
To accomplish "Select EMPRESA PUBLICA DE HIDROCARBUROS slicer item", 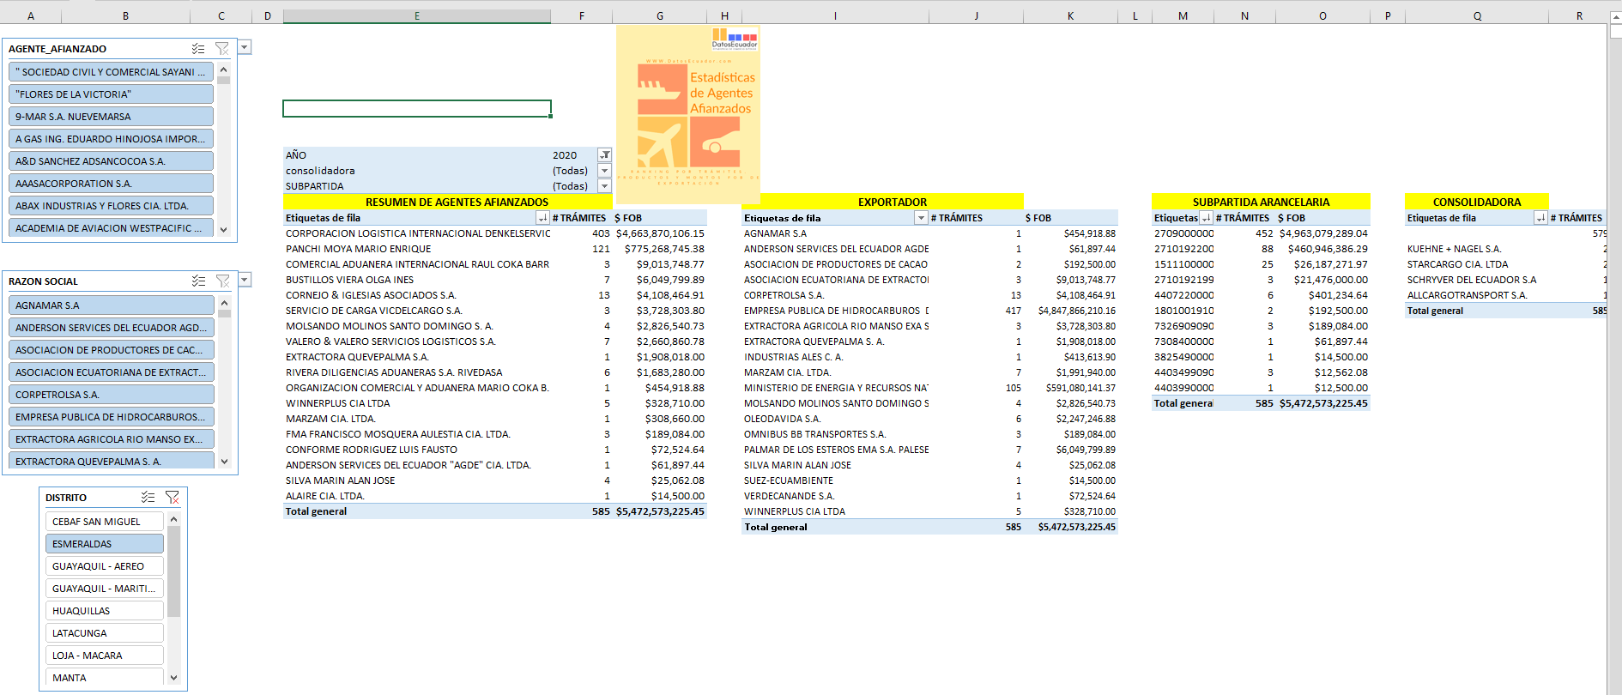I will coord(111,417).
